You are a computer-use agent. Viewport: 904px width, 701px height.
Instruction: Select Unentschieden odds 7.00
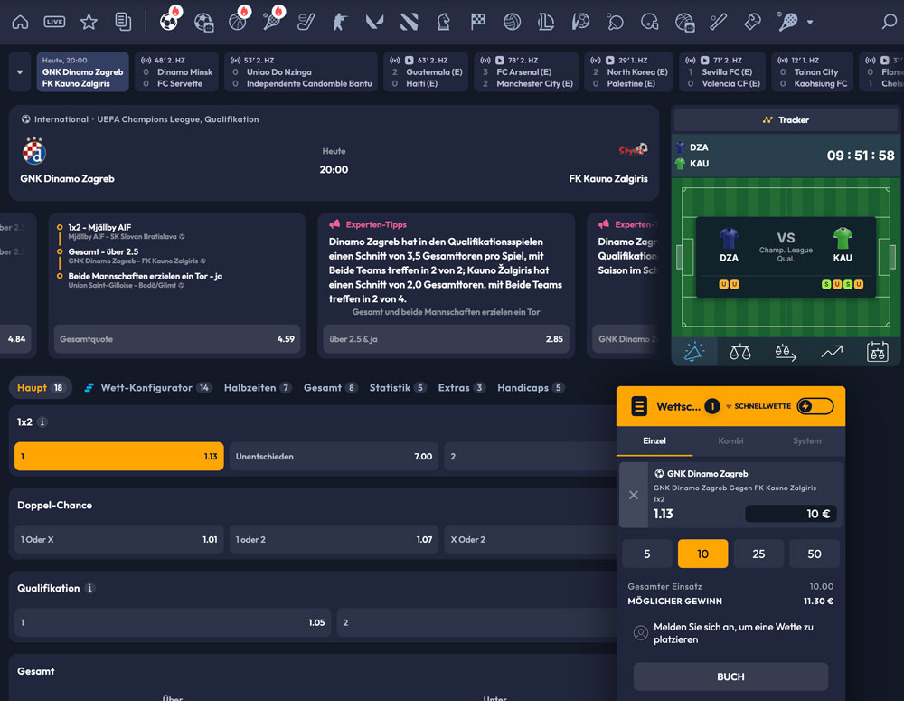pyautogui.click(x=334, y=457)
